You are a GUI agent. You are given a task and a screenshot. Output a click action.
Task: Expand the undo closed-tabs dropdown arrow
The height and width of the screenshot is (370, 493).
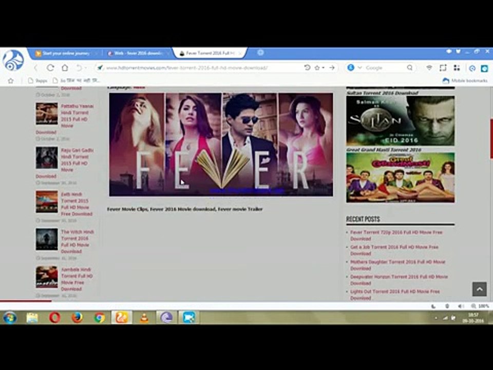[86, 68]
